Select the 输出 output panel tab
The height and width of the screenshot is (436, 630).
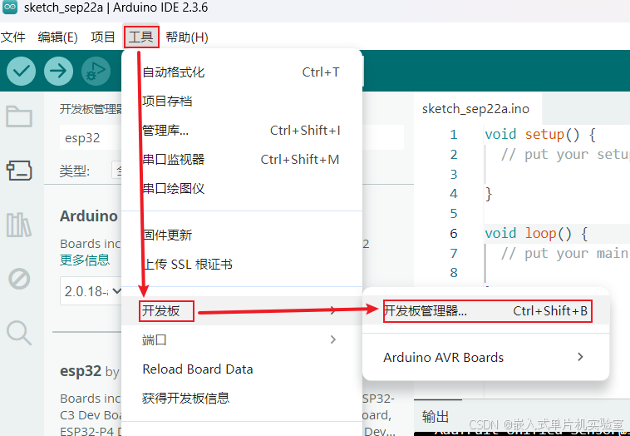tap(436, 417)
